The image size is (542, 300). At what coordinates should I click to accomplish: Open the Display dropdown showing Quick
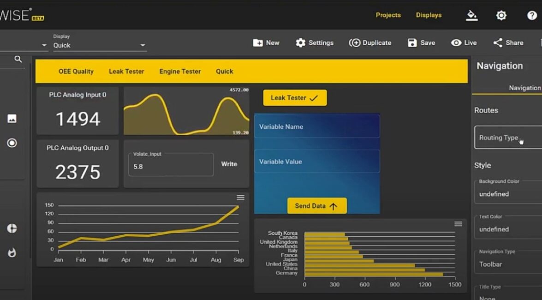99,46
